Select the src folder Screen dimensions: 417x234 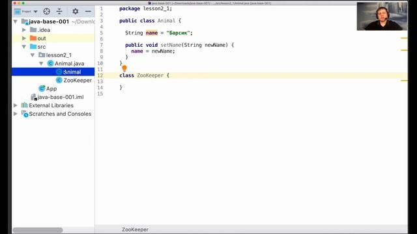pos(42,47)
